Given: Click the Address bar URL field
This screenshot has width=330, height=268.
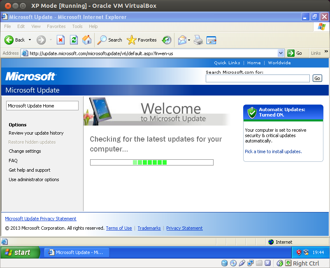Looking at the screenshot, I should point(153,53).
